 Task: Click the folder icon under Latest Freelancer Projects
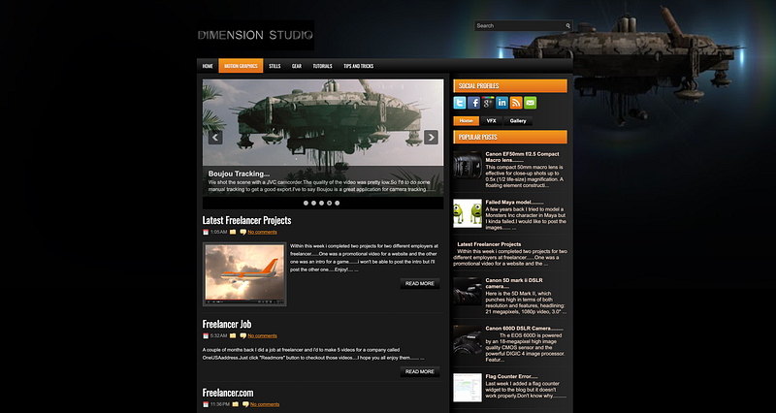pyautogui.click(x=233, y=232)
